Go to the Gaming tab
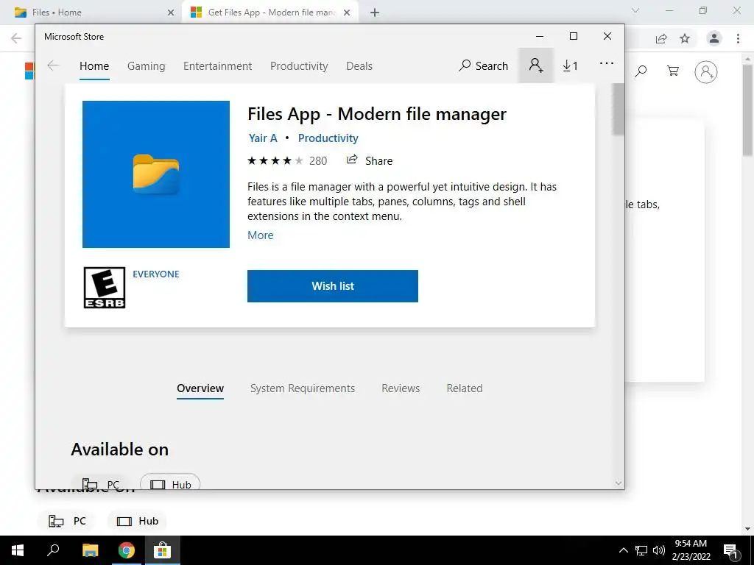The height and width of the screenshot is (565, 754). coord(147,66)
